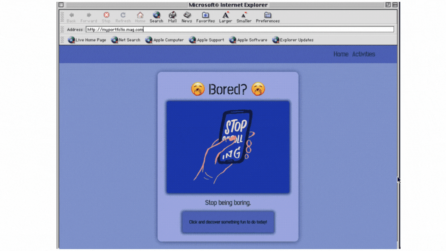Open Apple Computer bookmark
446x251 pixels.
[x=165, y=40]
